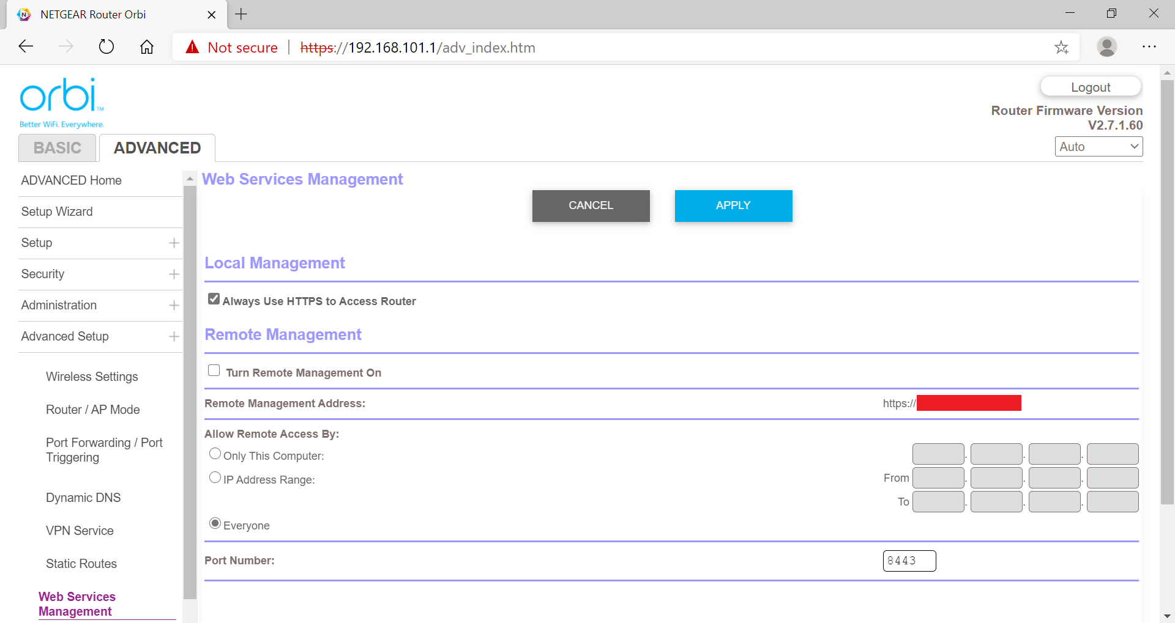Open the browser profile icon
1175x623 pixels.
coord(1106,47)
